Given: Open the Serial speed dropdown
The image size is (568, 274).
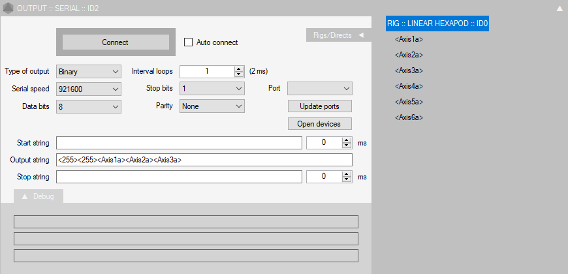Looking at the screenshot, I should point(89,89).
